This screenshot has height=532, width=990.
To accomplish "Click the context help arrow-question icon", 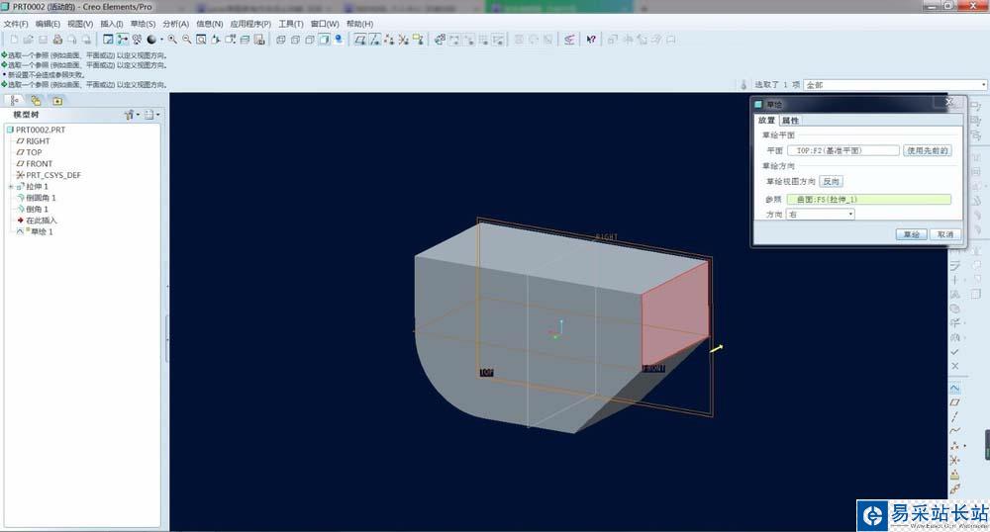I will [591, 40].
